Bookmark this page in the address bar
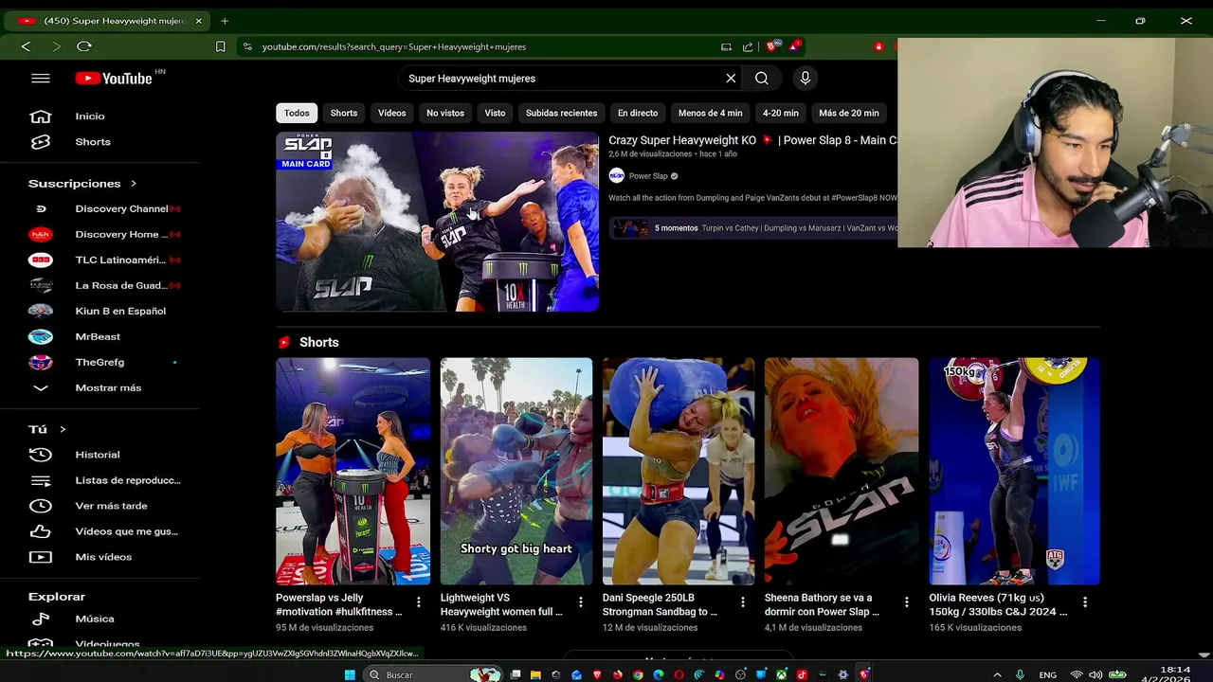This screenshot has height=682, width=1213. [220, 46]
